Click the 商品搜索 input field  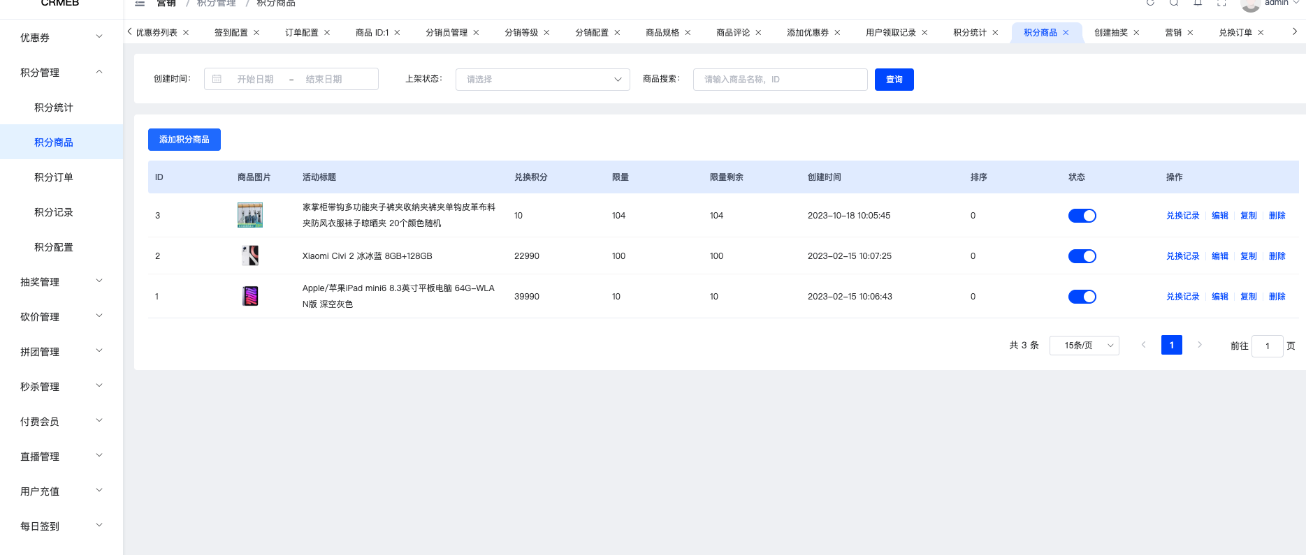click(x=781, y=80)
